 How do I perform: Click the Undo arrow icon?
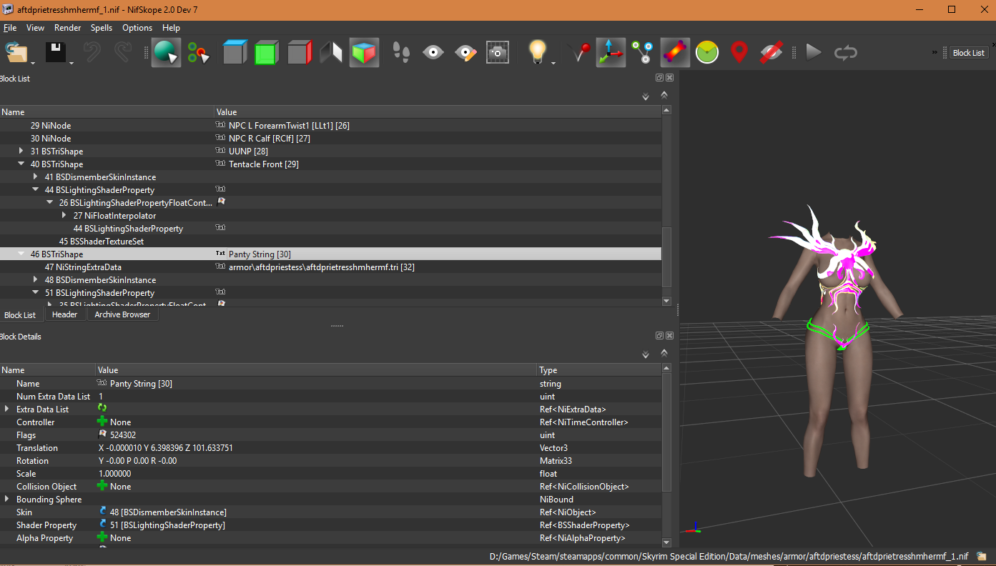tap(92, 52)
